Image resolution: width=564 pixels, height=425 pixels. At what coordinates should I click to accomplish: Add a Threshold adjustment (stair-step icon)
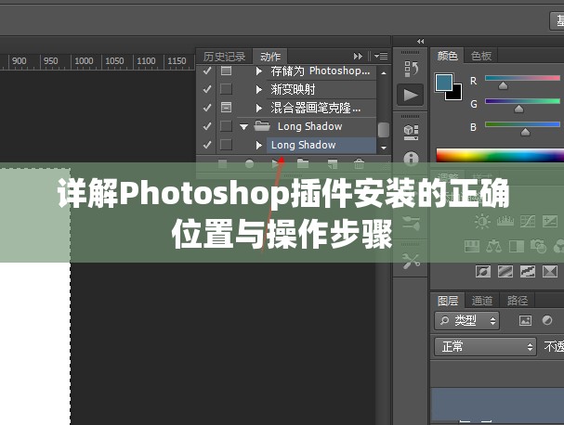tap(528, 272)
